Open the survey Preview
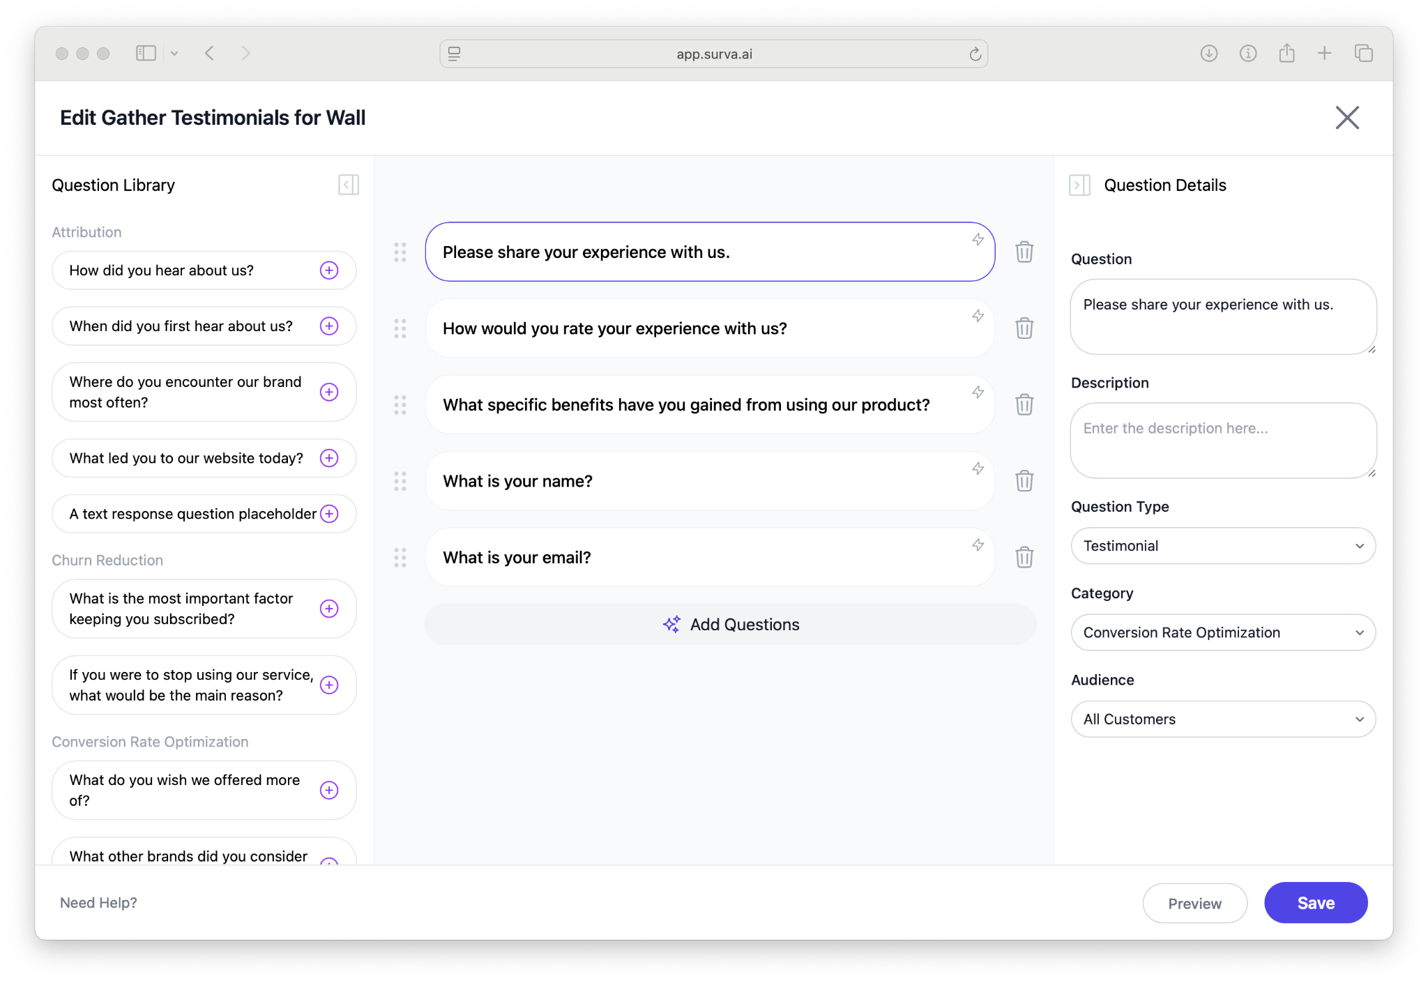 click(x=1194, y=904)
